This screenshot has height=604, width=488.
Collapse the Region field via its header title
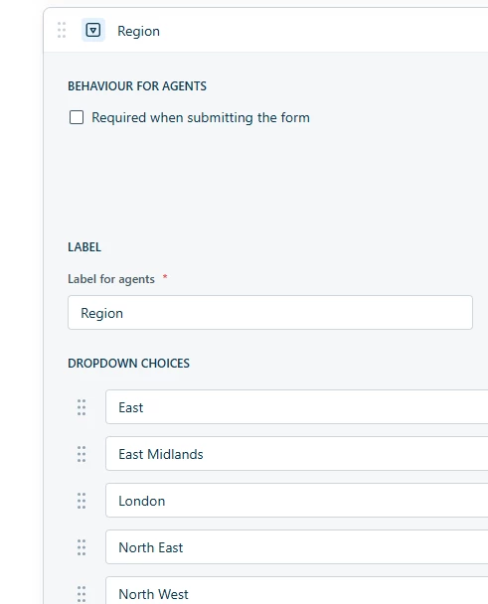pos(138,31)
